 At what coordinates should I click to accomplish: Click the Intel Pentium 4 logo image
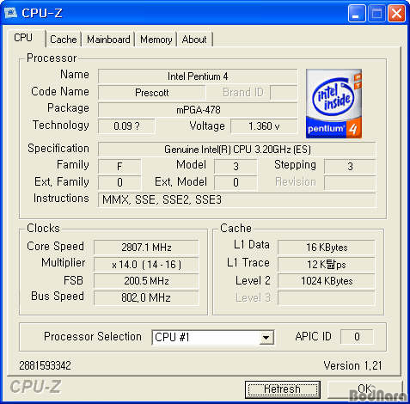point(334,103)
